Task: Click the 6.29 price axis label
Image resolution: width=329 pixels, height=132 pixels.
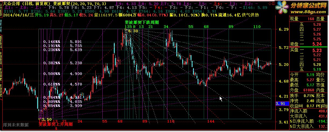Action: (x=283, y=29)
